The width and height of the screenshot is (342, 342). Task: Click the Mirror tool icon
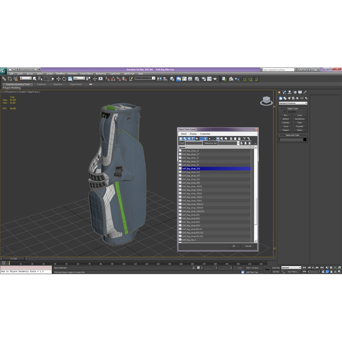pos(159,79)
